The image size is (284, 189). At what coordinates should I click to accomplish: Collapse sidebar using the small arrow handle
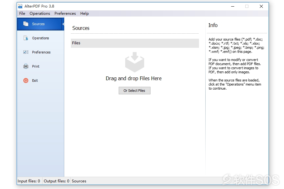coord(63,24)
